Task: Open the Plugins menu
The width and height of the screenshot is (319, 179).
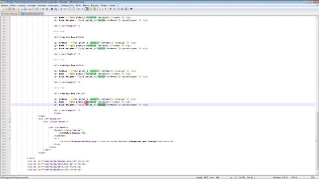Action: click(x=104, y=5)
